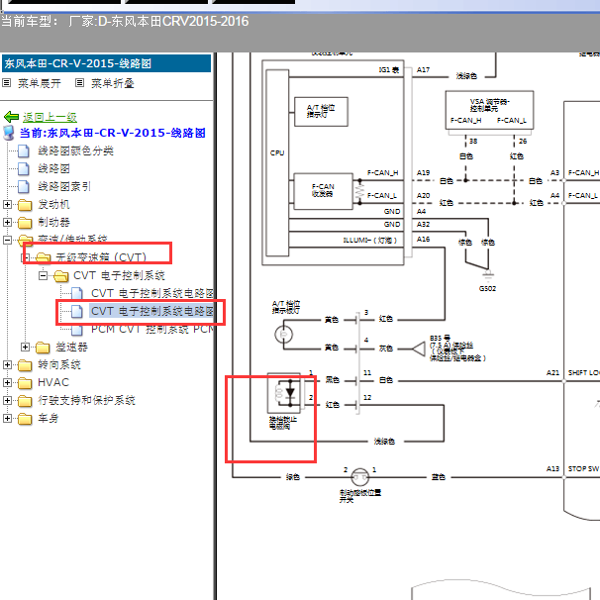
Task: Click the 发动机 folder icon
Action: [x=25, y=205]
